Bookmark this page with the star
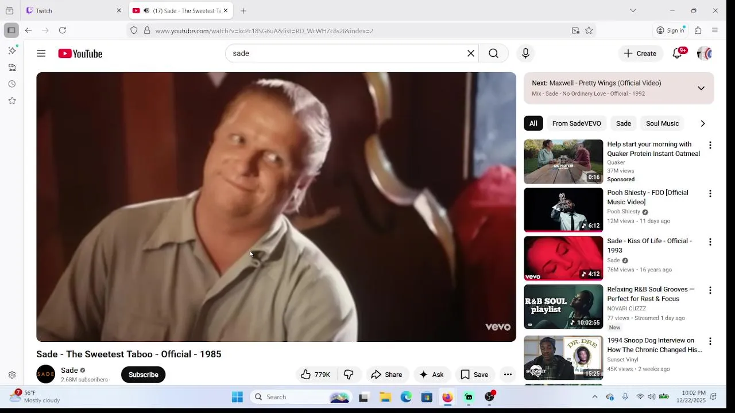The width and height of the screenshot is (735, 413). (x=589, y=30)
